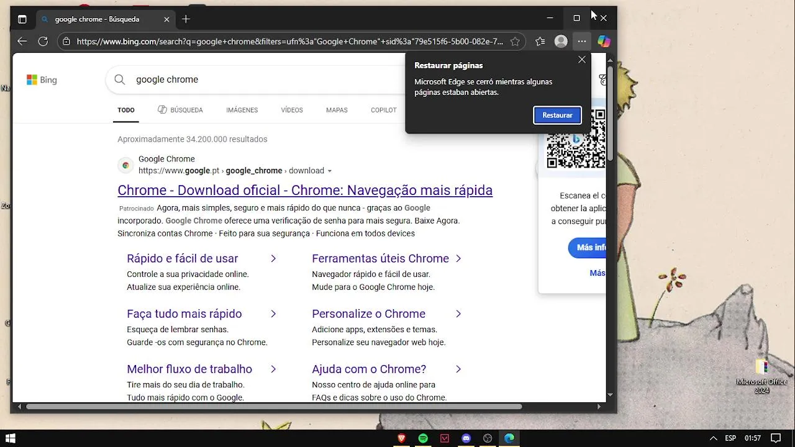Viewport: 795px width, 447px height.
Task: Open the notification center icon
Action: click(x=776, y=438)
